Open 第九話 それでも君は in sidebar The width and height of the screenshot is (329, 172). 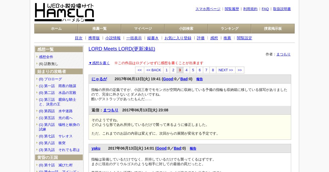coord(59,150)
